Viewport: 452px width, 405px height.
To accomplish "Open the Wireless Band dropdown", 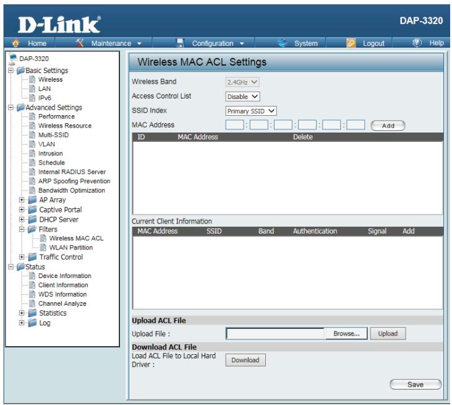I will (x=242, y=82).
